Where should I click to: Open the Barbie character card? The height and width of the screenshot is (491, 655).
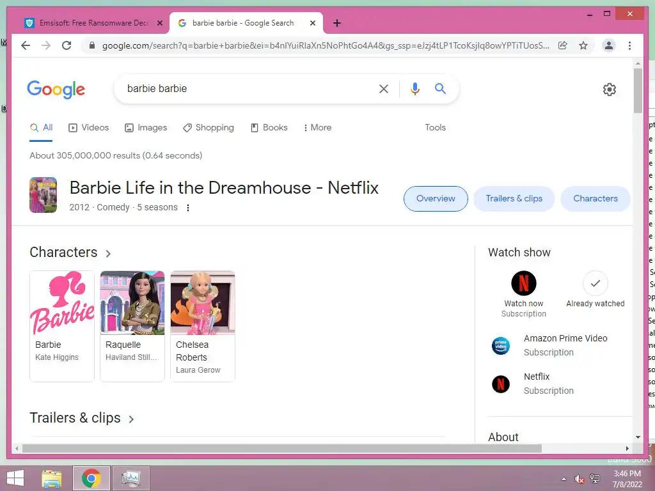pos(62,326)
